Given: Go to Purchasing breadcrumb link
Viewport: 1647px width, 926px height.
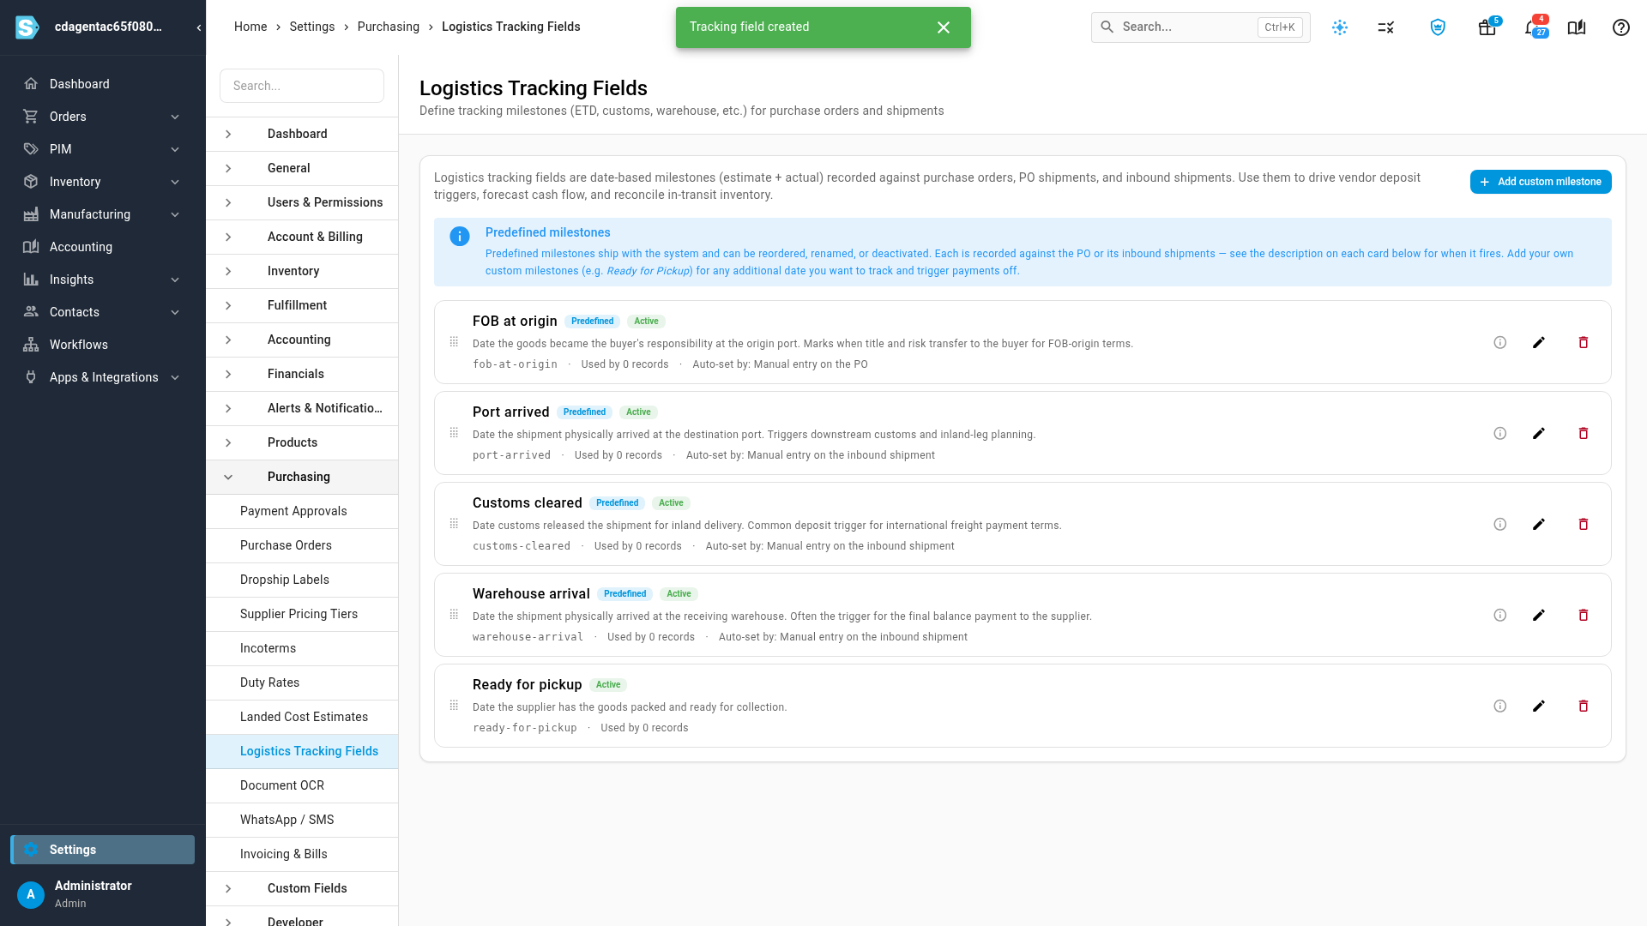Looking at the screenshot, I should point(389,27).
